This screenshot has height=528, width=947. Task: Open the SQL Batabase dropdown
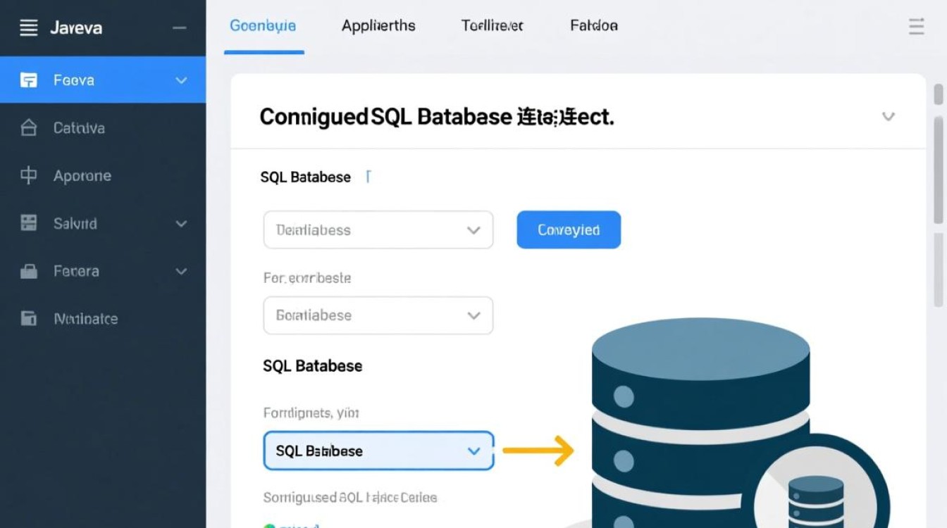[378, 451]
